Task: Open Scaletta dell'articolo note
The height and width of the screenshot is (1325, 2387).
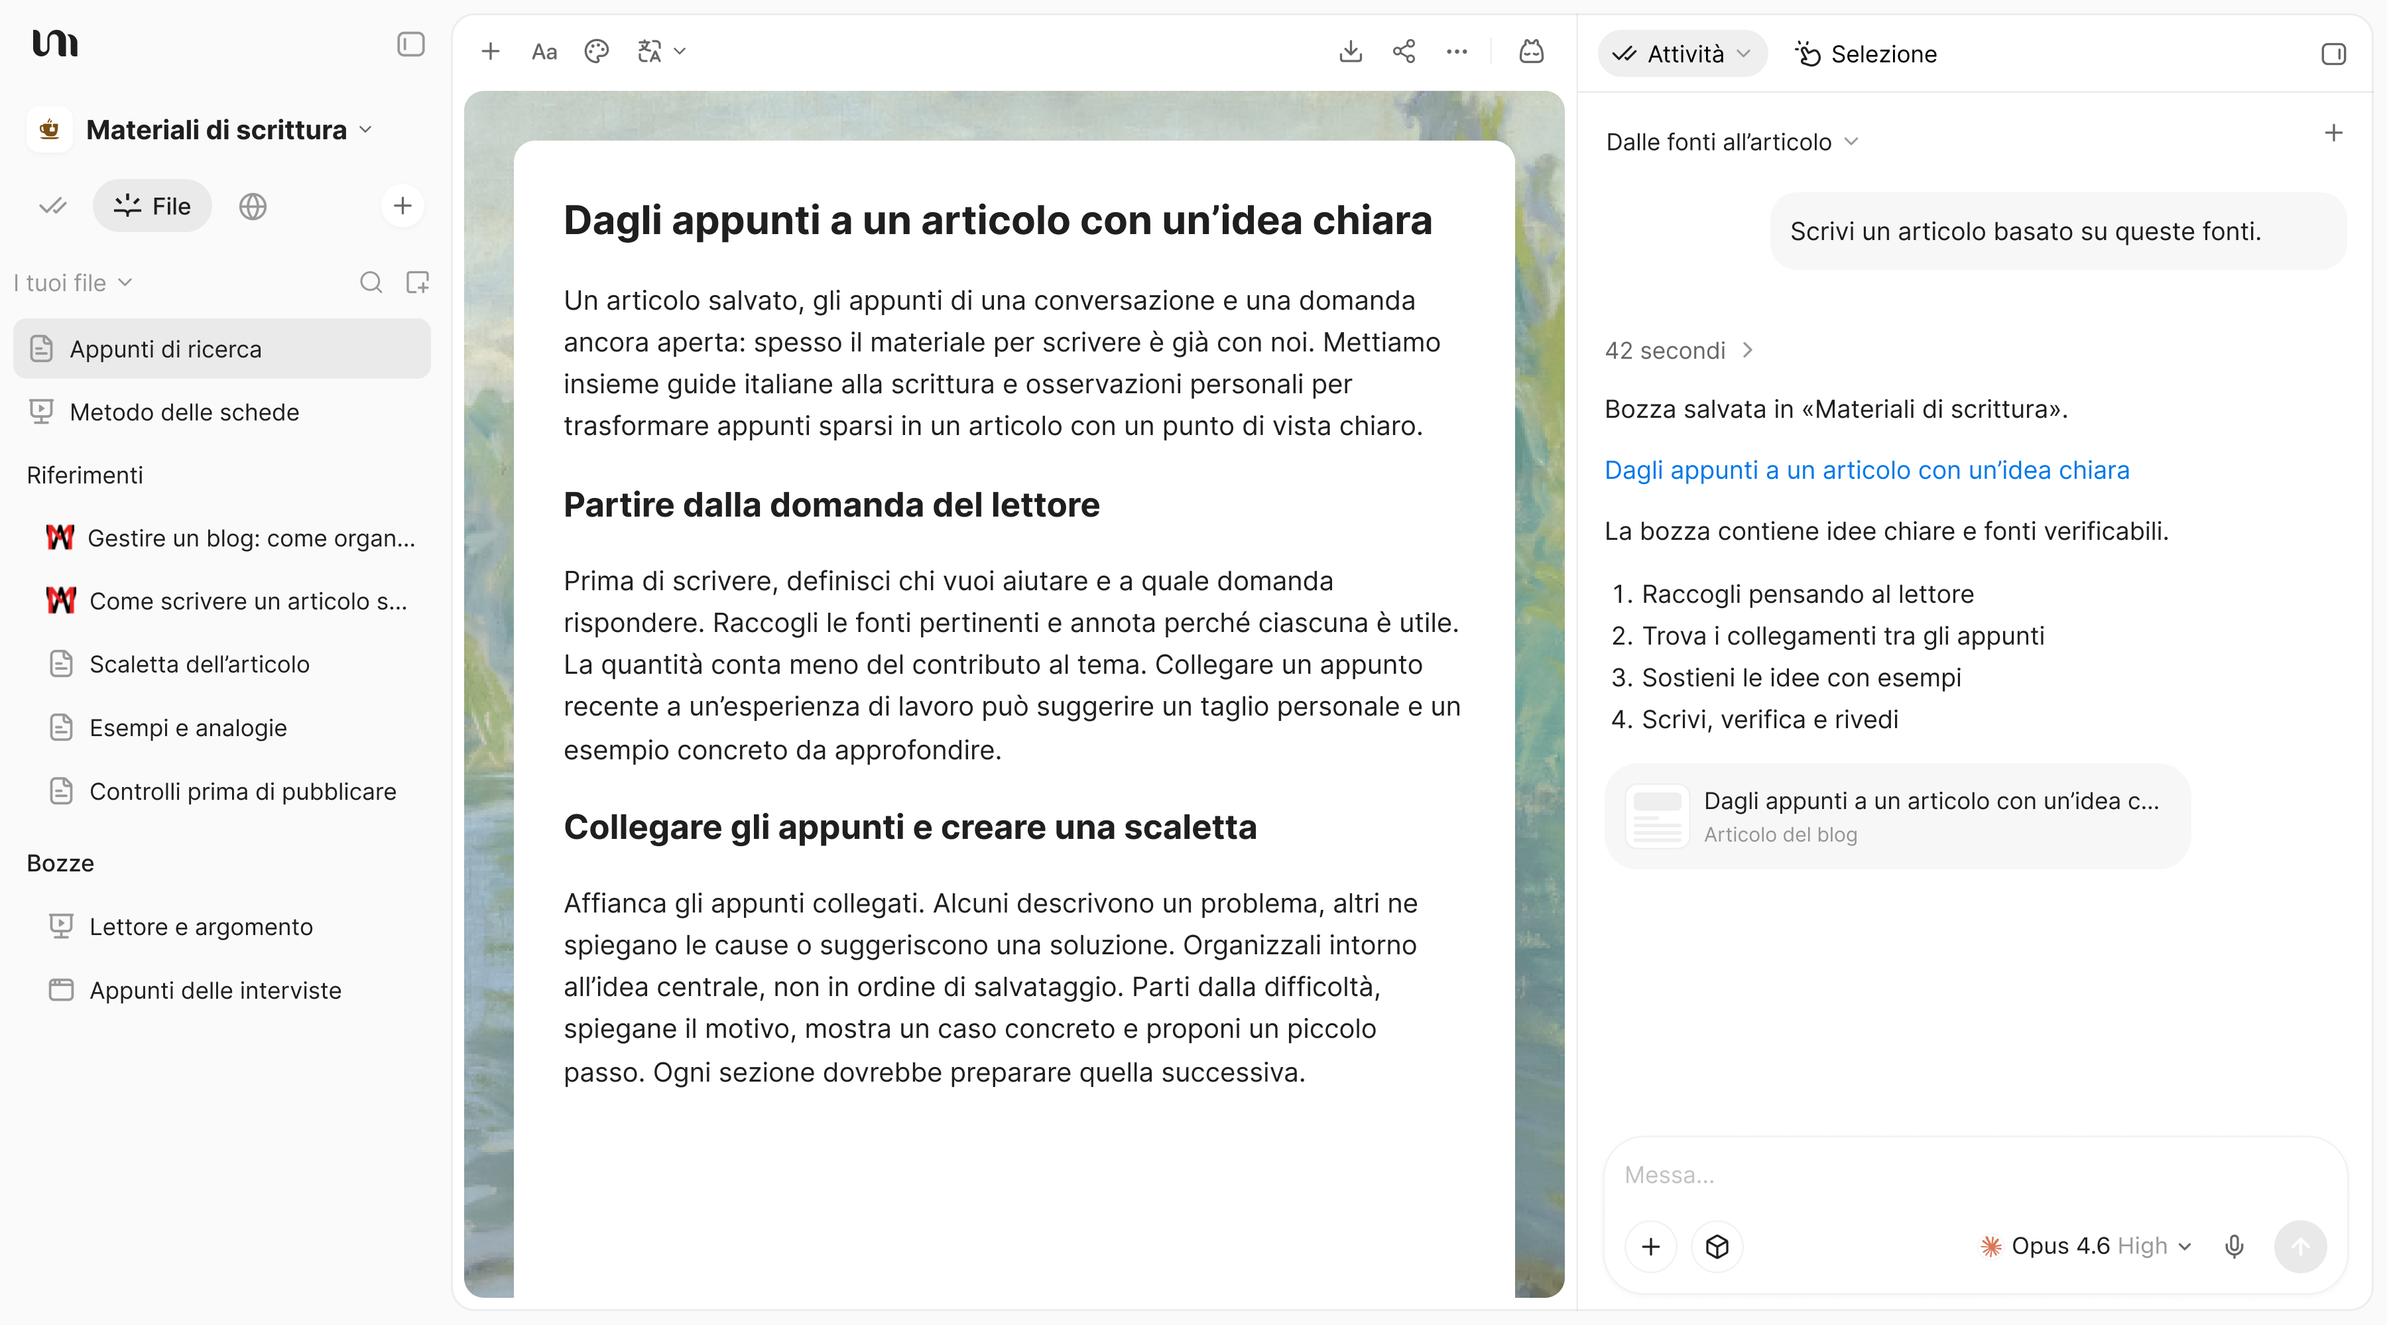Action: point(231,664)
